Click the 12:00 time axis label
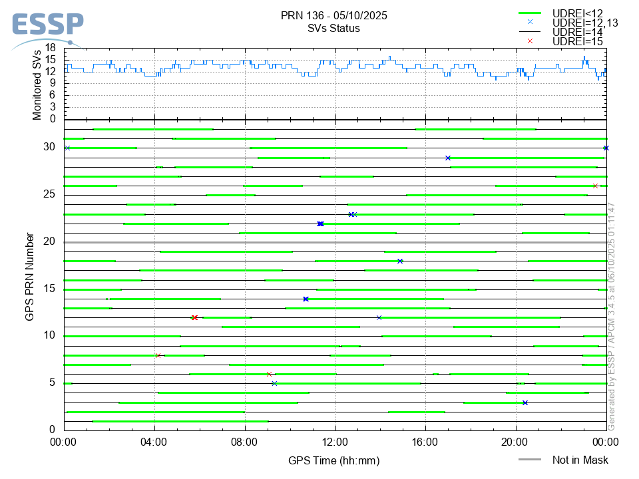639x479 pixels. point(335,442)
